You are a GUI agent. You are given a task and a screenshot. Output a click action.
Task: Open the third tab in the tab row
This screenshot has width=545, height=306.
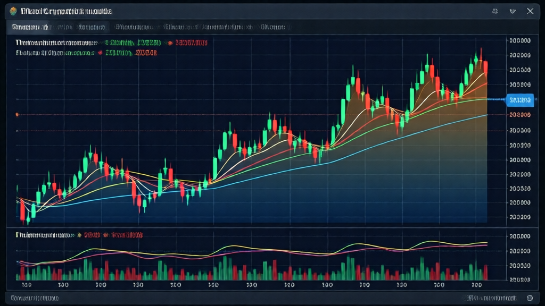135,27
